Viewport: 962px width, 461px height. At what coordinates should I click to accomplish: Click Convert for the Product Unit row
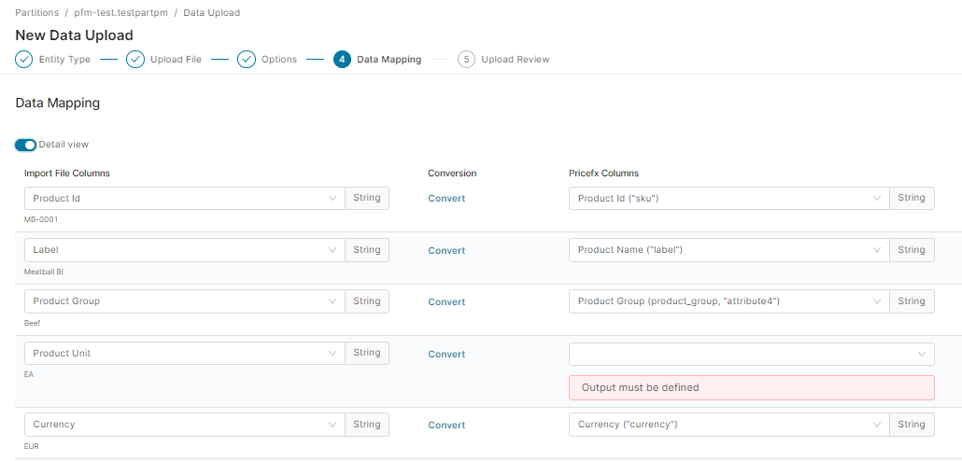coord(446,355)
